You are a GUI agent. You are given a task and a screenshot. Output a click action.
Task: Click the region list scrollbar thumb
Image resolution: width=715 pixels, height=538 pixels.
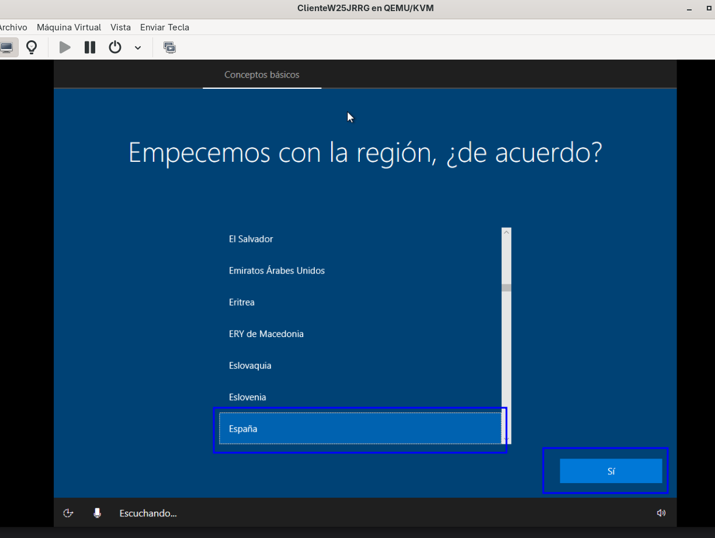(x=506, y=287)
